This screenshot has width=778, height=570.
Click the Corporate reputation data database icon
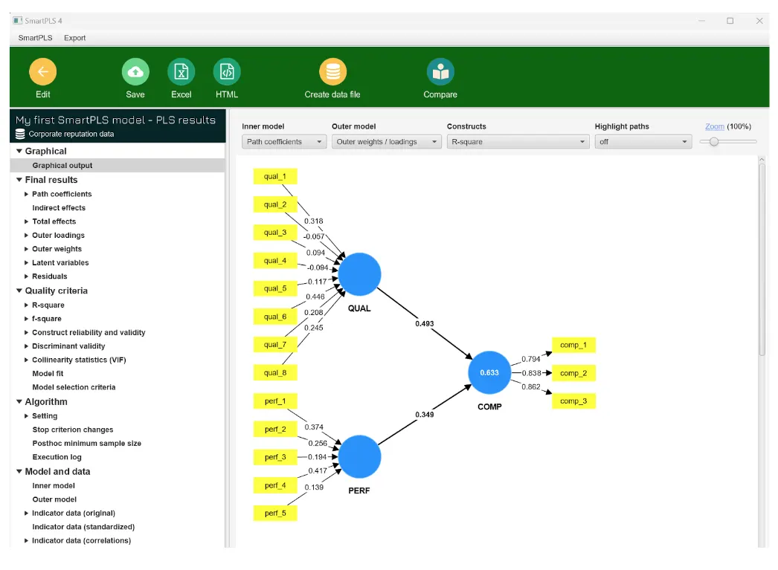click(x=21, y=135)
